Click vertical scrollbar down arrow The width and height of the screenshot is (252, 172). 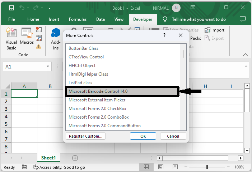[247, 150]
